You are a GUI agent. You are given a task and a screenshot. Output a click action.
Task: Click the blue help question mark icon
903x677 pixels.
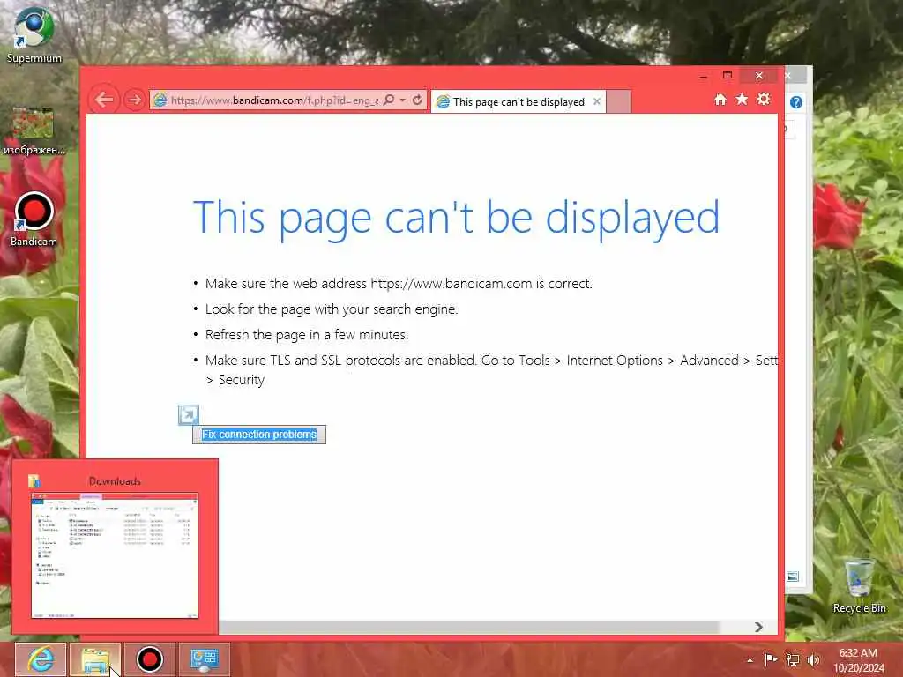[x=796, y=102]
